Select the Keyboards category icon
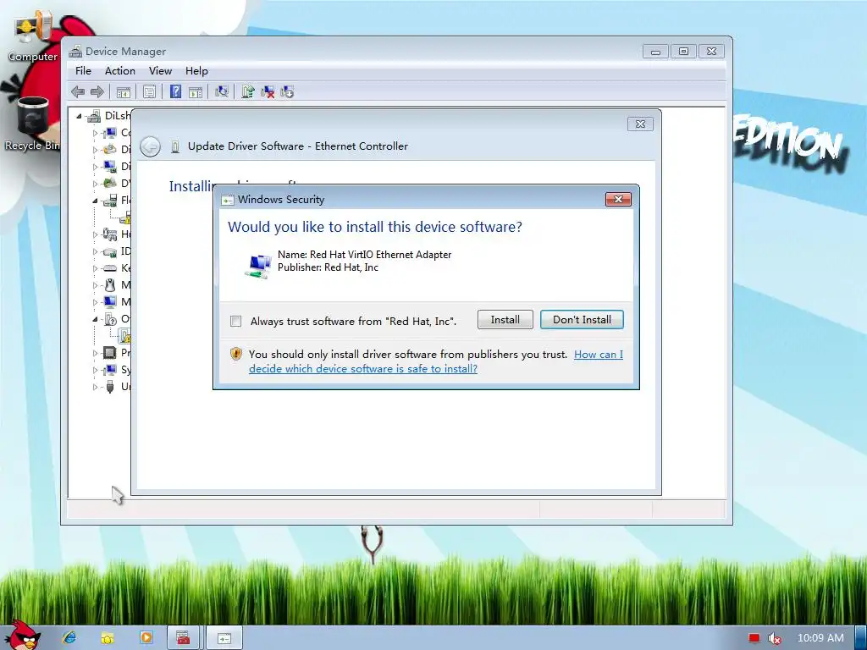 click(110, 268)
